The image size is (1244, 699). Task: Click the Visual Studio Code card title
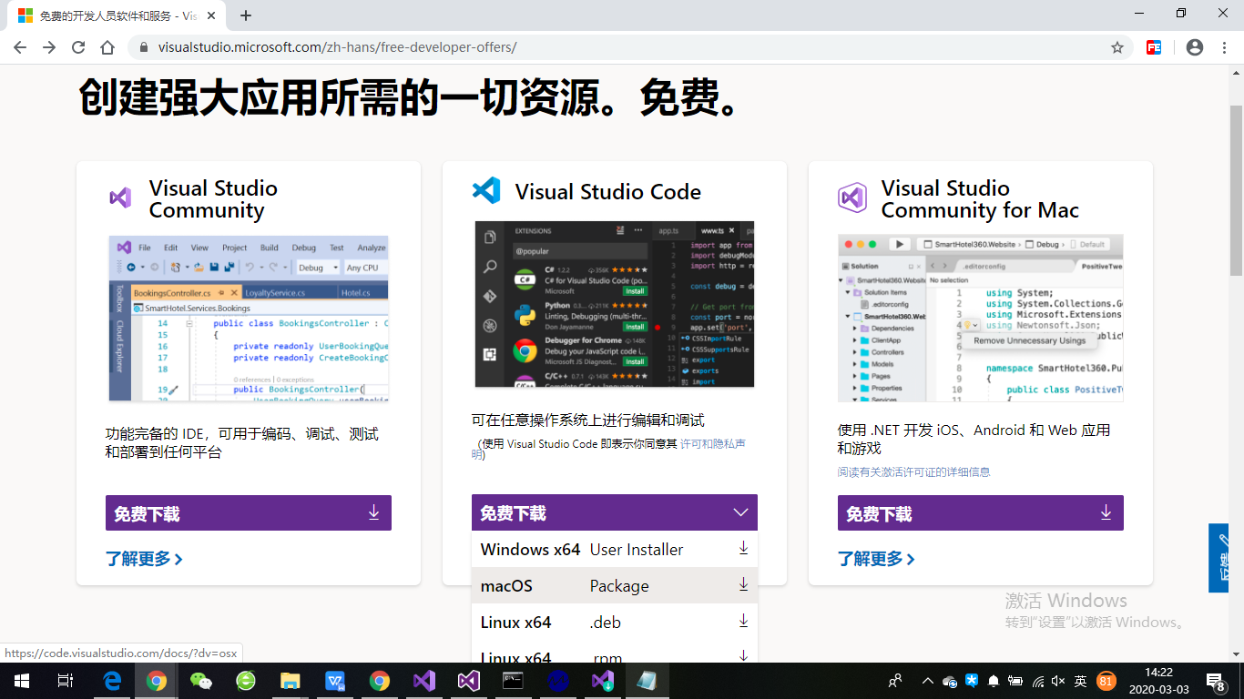click(x=608, y=192)
